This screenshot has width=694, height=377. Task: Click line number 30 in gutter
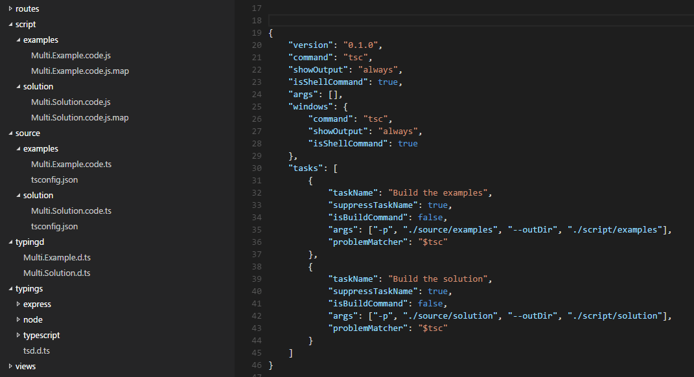(256, 168)
